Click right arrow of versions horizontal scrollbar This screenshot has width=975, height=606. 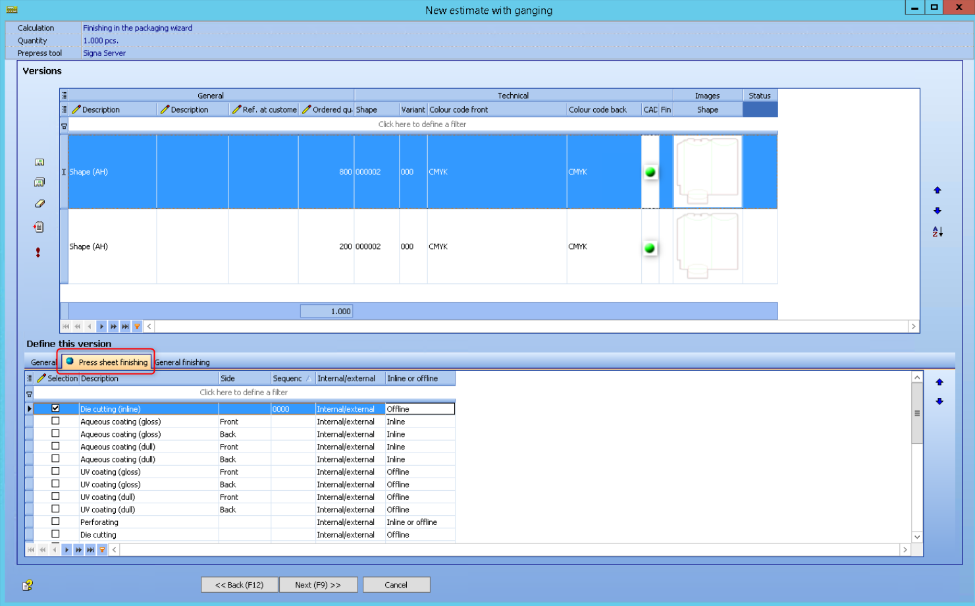tap(913, 326)
